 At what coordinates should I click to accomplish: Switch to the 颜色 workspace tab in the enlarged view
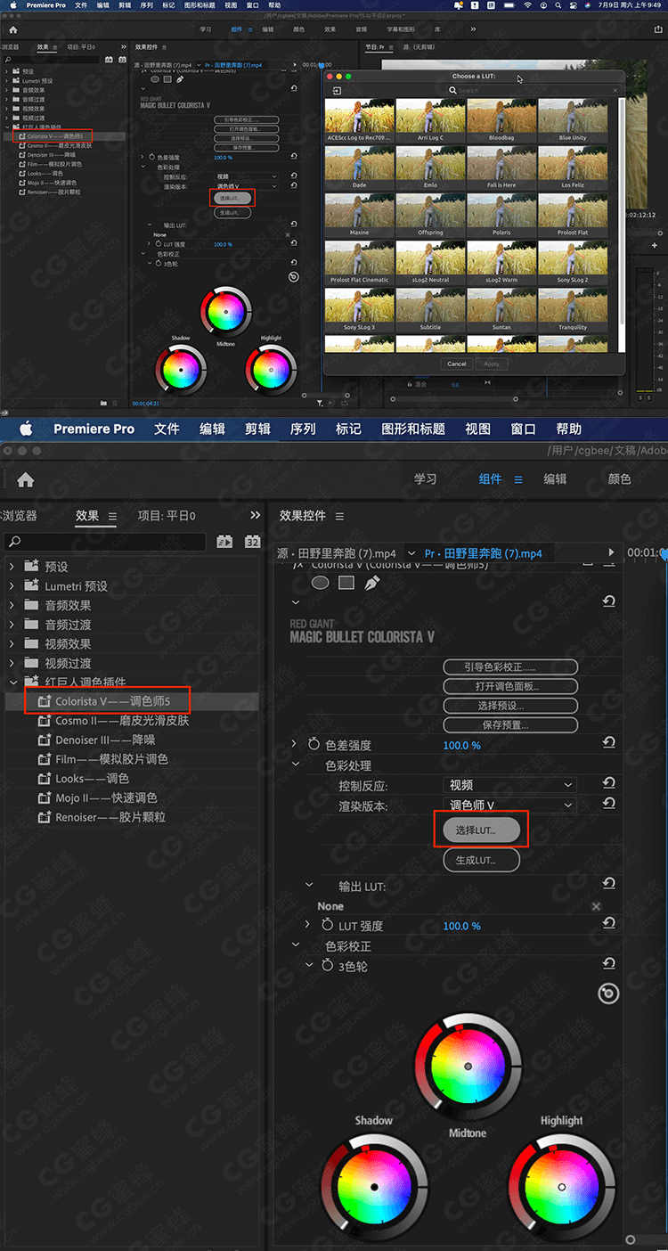pyautogui.click(x=619, y=478)
